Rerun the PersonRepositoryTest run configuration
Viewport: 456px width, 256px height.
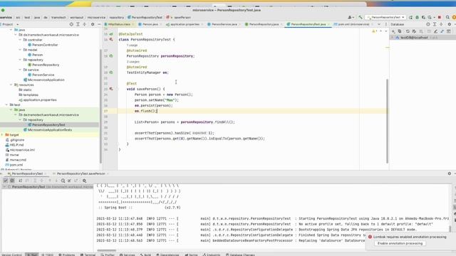point(410,17)
